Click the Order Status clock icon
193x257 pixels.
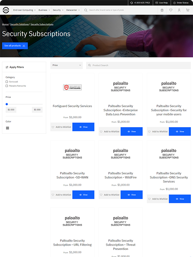tap(174, 3)
